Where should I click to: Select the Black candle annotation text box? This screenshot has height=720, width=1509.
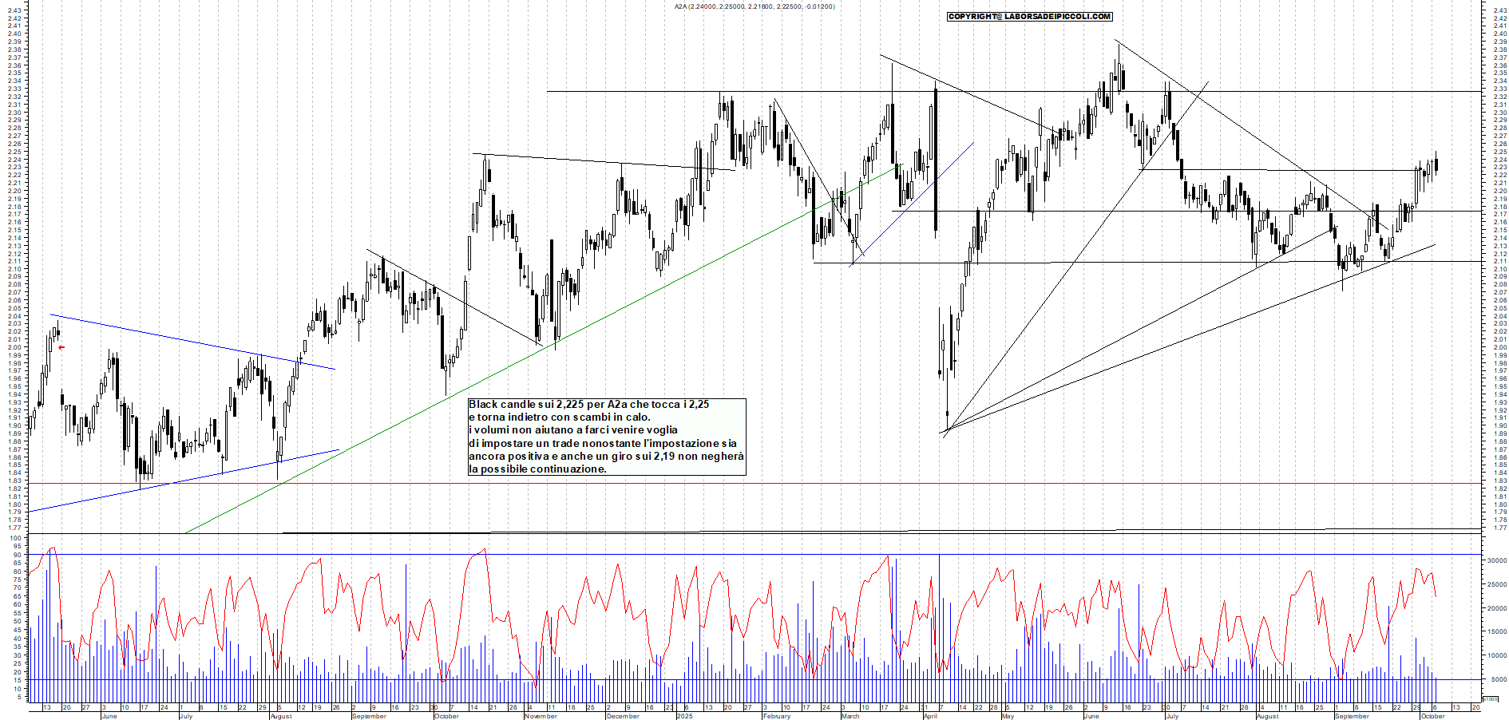tap(607, 437)
